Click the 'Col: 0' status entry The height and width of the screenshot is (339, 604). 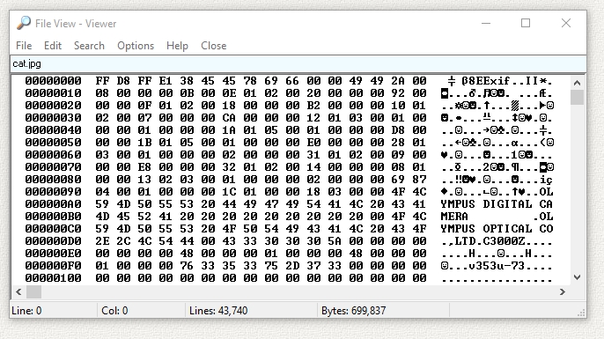[114, 311]
